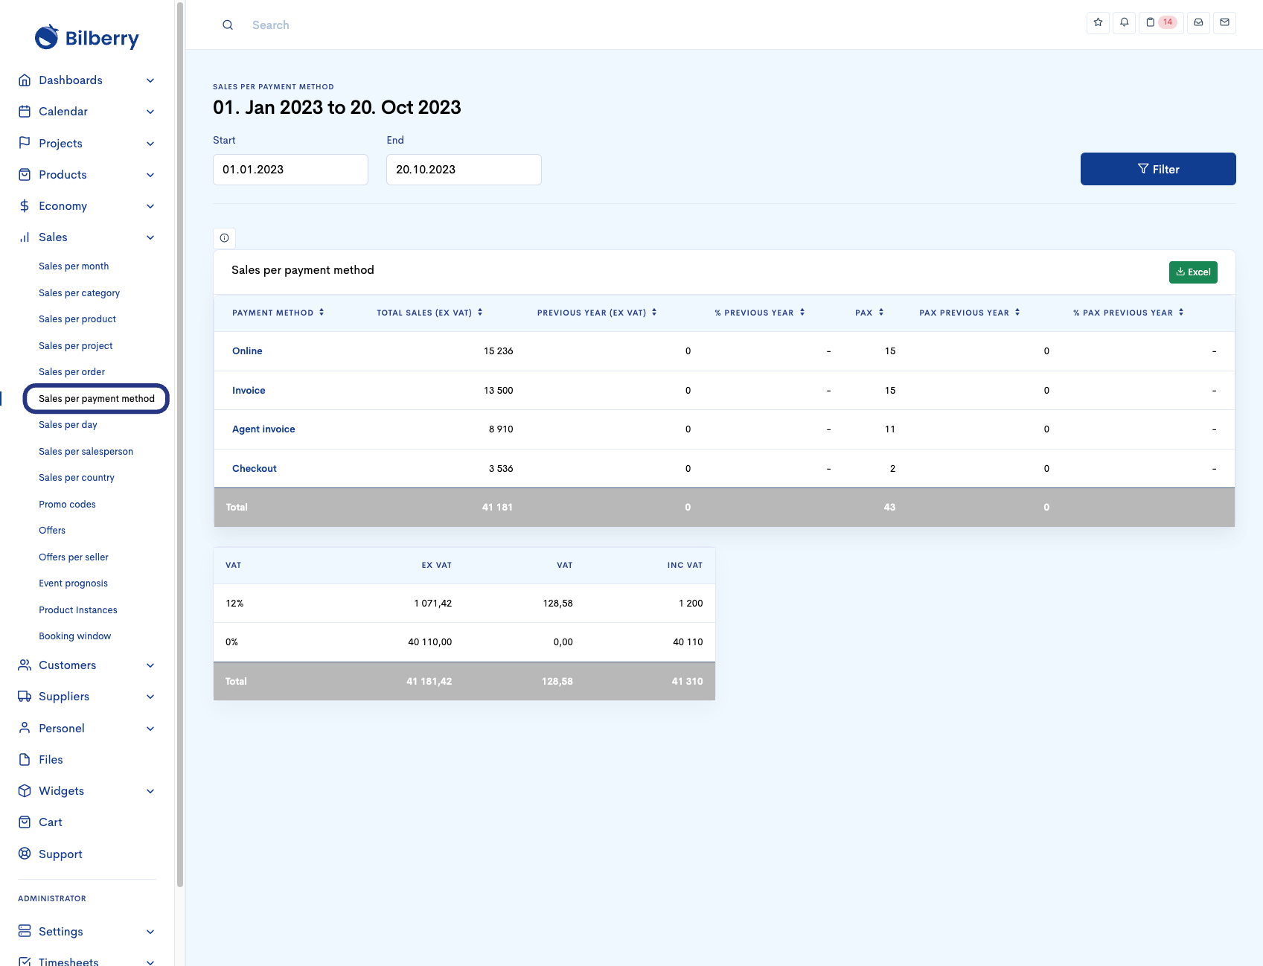Click the Products bag icon
The image size is (1263, 966).
pyautogui.click(x=25, y=175)
